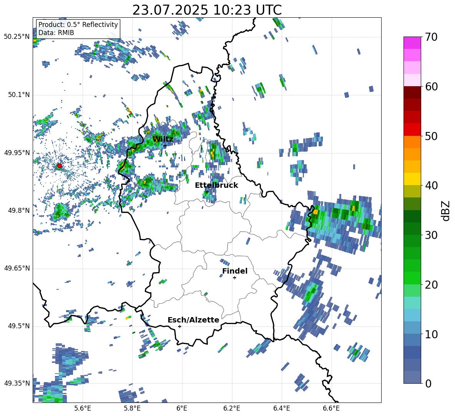Click the light blue 10 dBZ color band
The image size is (455, 416).
pyautogui.click(x=412, y=328)
